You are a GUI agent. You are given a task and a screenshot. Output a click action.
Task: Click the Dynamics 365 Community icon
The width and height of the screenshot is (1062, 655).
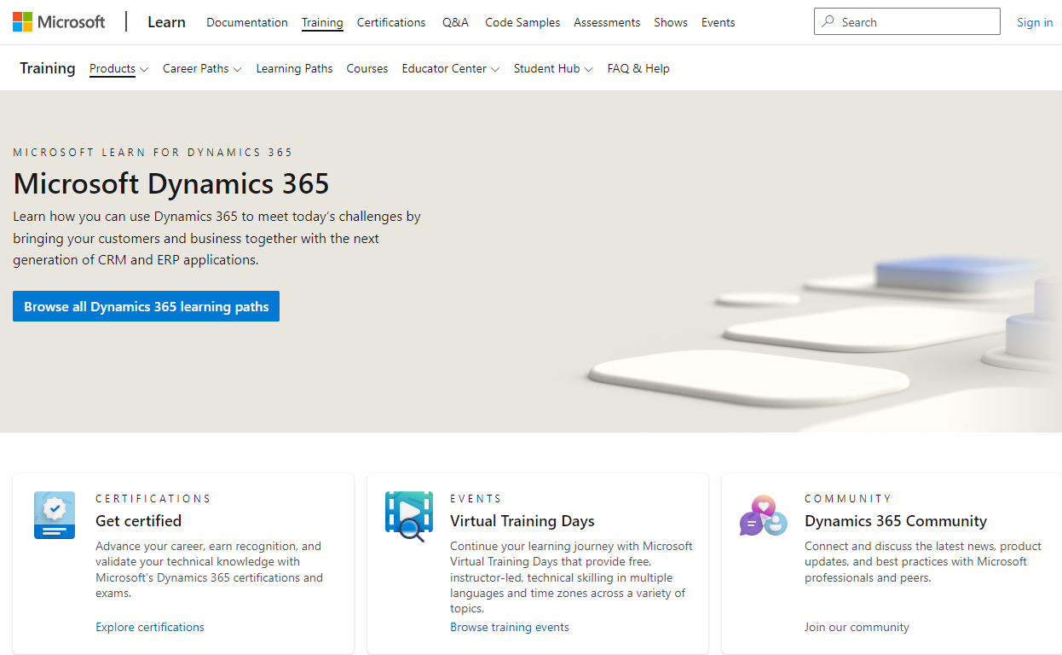click(764, 515)
